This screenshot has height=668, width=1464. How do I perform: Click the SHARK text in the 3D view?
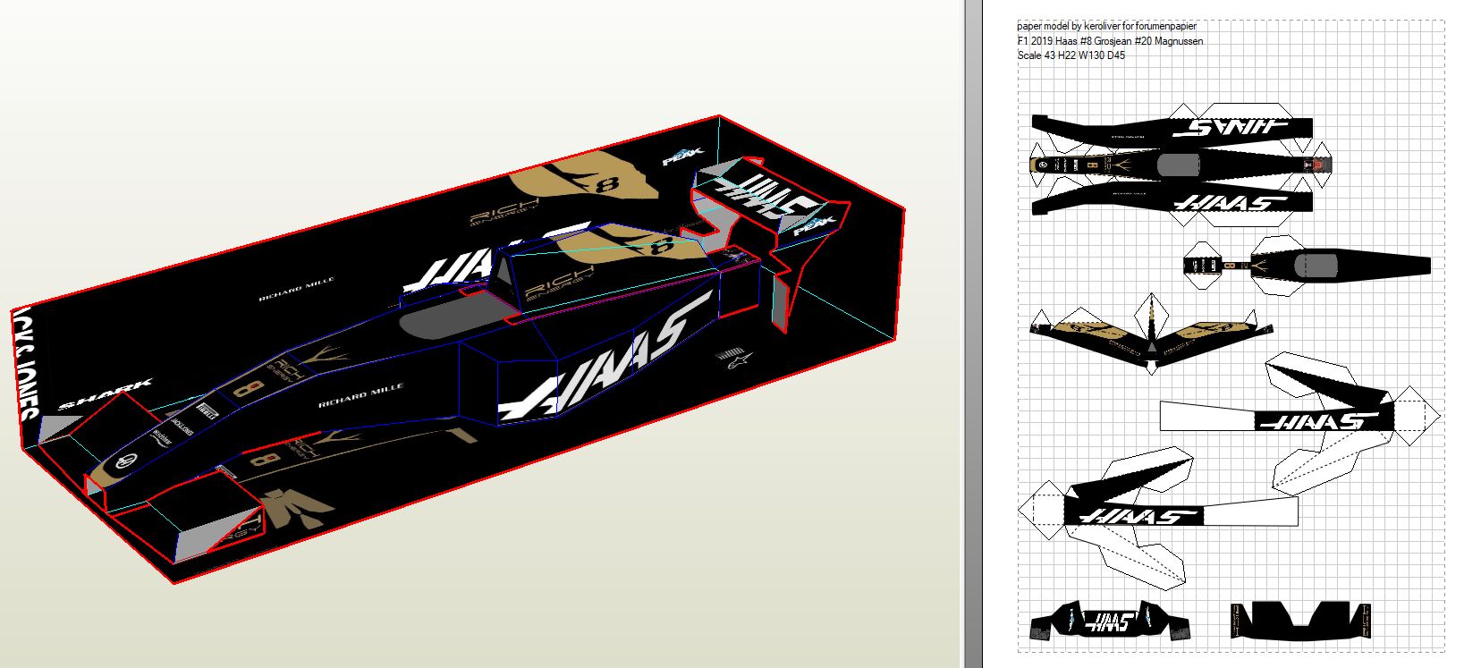click(x=106, y=394)
